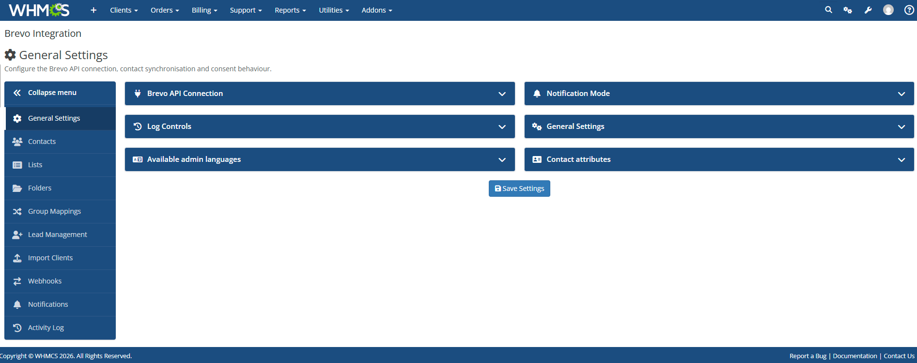Click the Group Mappings shuffle icon
Image resolution: width=917 pixels, height=363 pixels.
tap(17, 211)
